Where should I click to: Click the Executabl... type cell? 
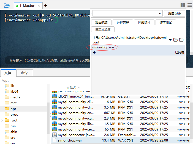[127, 135]
